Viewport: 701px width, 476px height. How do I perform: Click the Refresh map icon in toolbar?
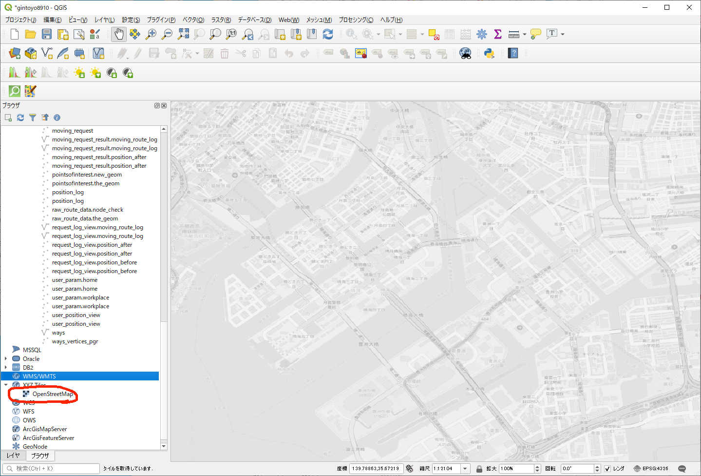[328, 34]
